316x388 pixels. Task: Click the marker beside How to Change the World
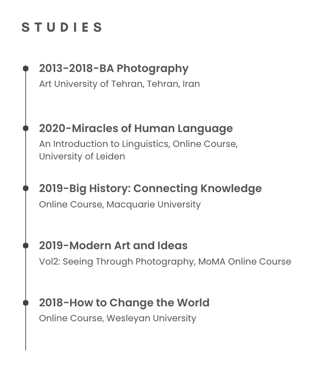25,303
